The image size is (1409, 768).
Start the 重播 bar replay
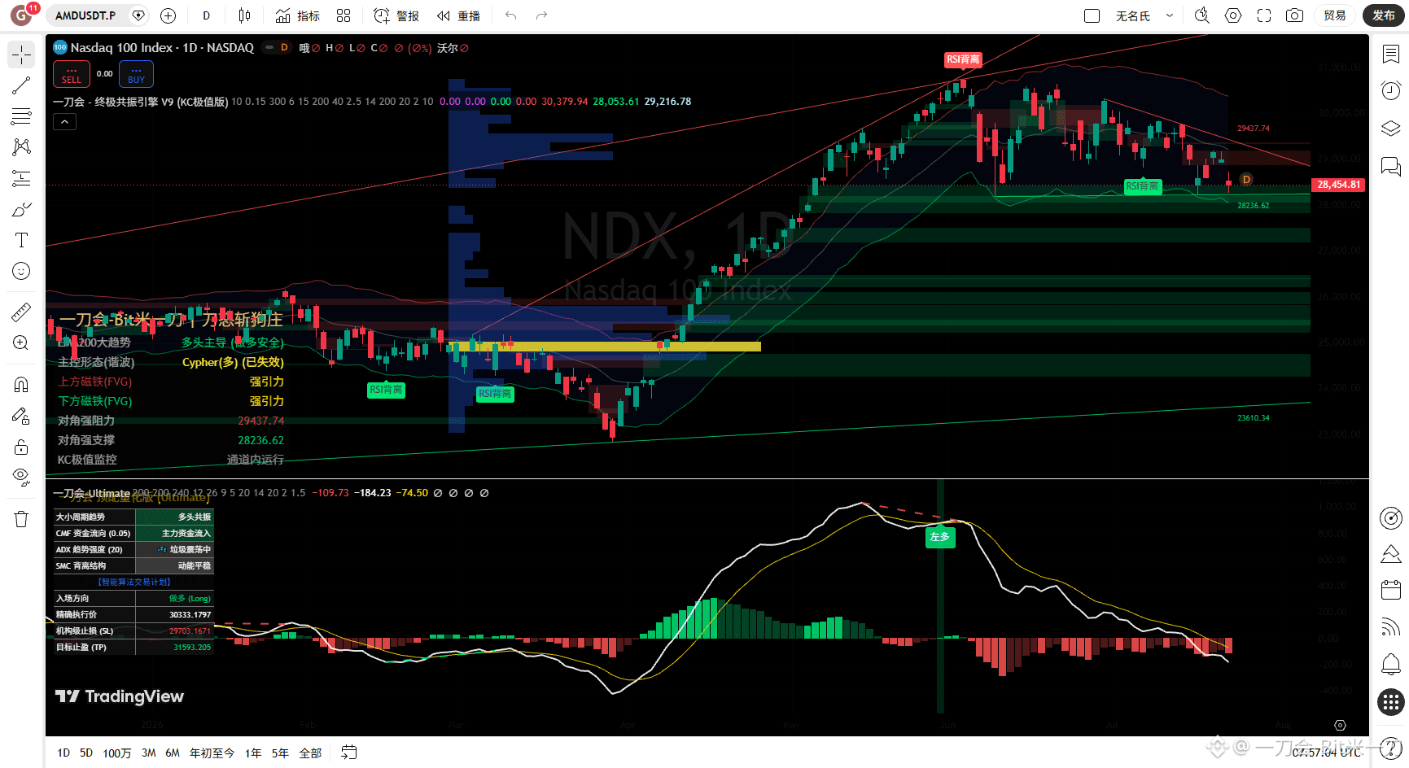(x=458, y=15)
